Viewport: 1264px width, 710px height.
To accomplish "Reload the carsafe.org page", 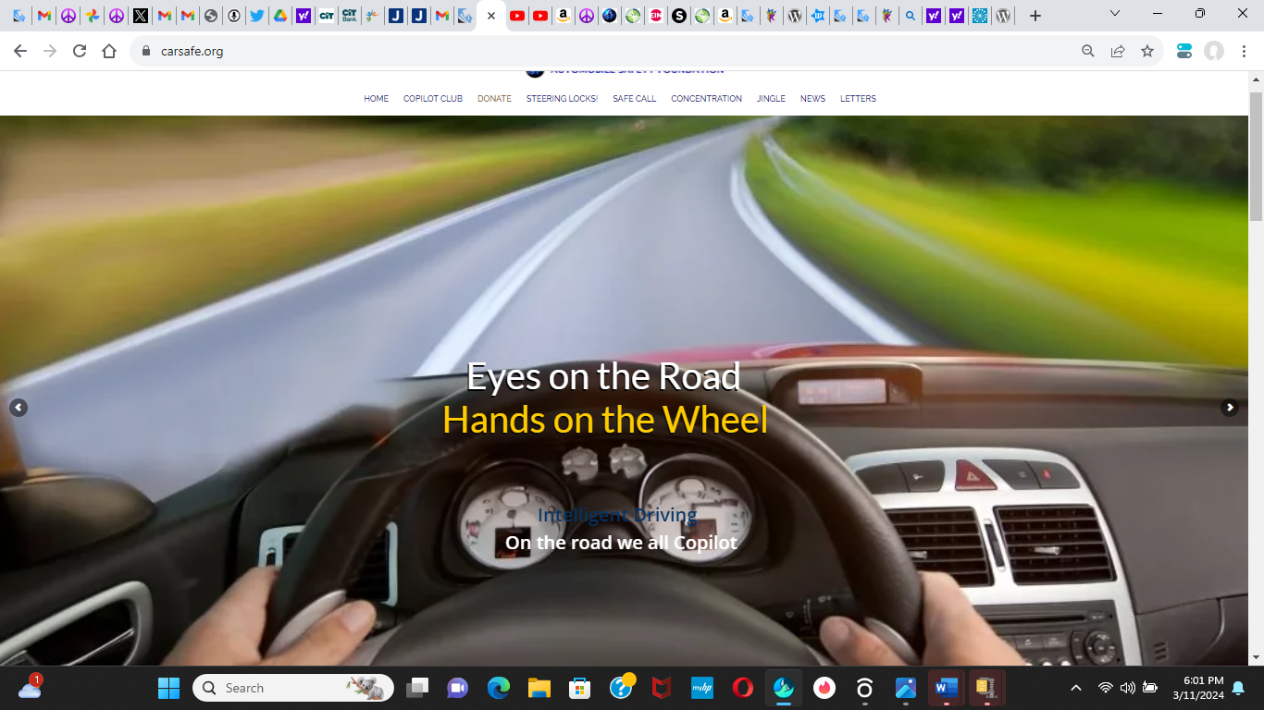I will point(80,52).
